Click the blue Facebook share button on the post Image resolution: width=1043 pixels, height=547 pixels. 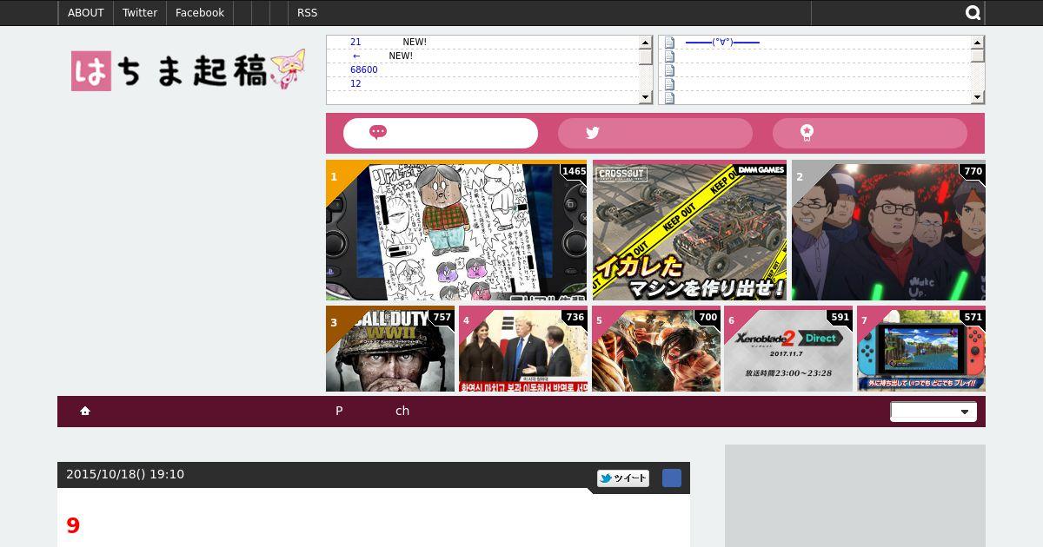tap(672, 478)
